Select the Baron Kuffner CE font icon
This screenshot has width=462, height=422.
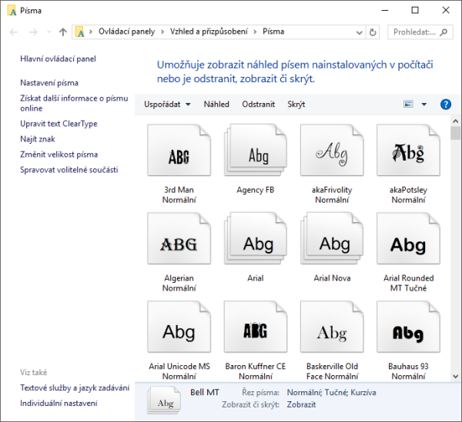point(256,327)
